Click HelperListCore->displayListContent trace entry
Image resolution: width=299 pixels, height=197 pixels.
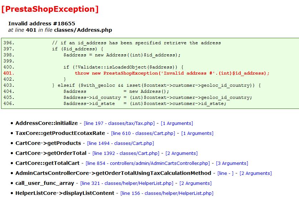pyautogui.click(x=65, y=193)
